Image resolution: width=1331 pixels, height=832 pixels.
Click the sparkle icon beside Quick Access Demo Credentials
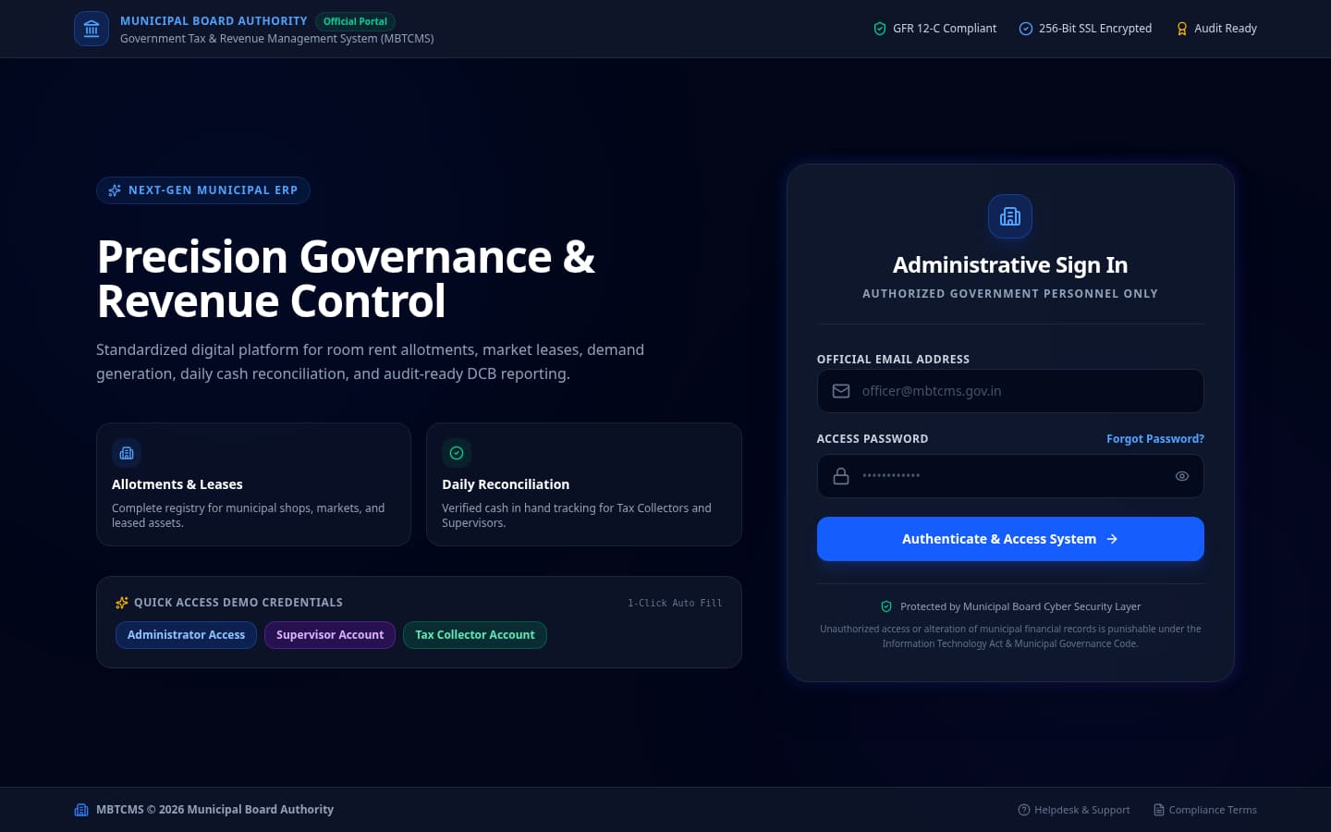pyautogui.click(x=122, y=603)
